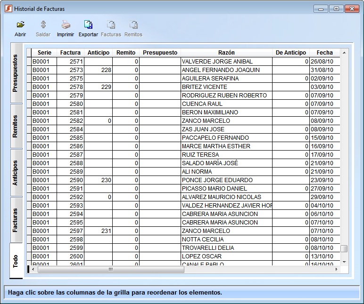Click horizontal scrollbar right arrow

click(337, 270)
